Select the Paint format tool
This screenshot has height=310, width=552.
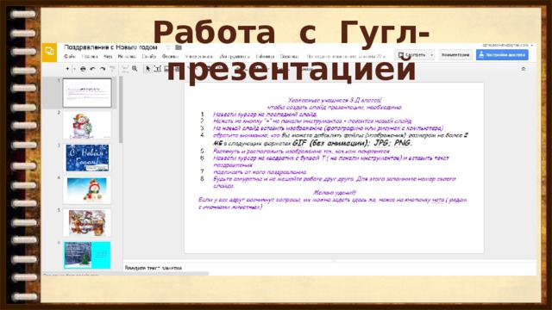(112, 69)
